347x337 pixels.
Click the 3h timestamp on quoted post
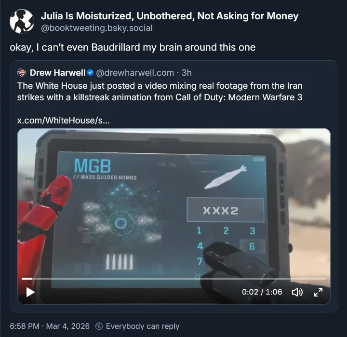187,73
